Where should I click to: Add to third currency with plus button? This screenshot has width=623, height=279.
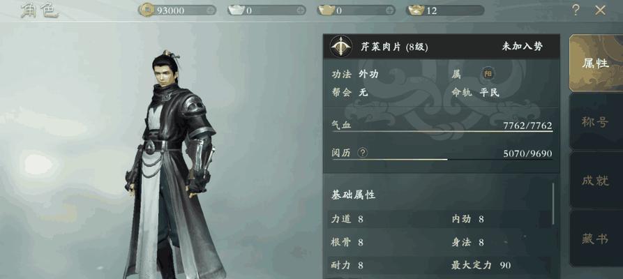tap(391, 10)
